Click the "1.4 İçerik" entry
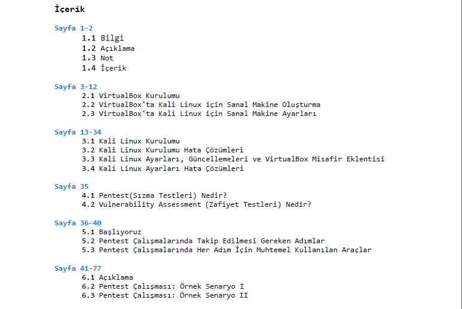This screenshot has width=462, height=309. [104, 68]
